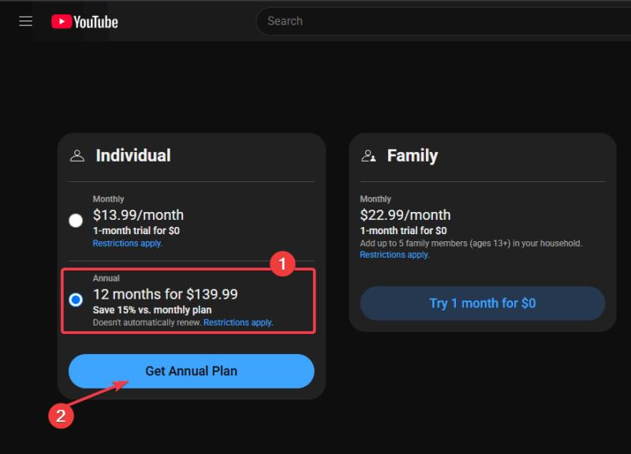The height and width of the screenshot is (454, 631).
Task: Click the Family plan card header
Action: click(x=413, y=155)
